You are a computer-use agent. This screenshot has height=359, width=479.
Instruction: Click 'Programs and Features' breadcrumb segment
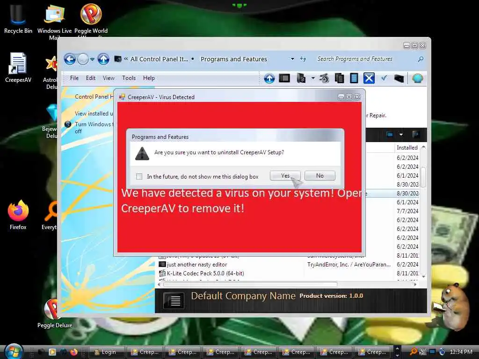(x=234, y=59)
